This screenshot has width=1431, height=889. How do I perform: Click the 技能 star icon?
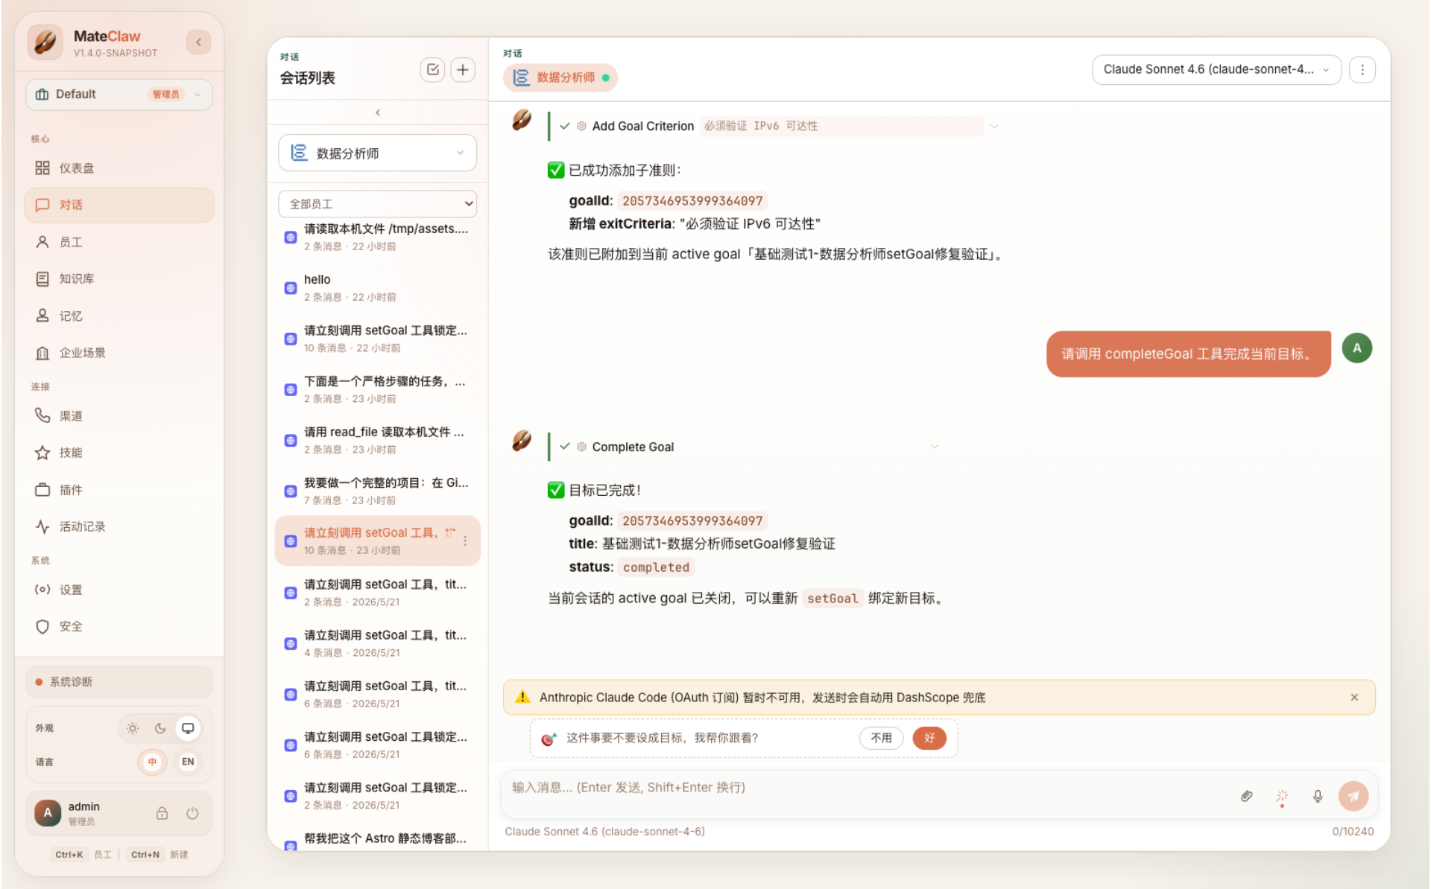[42, 453]
